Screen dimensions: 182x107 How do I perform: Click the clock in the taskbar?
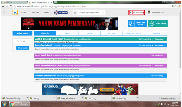point(175,104)
